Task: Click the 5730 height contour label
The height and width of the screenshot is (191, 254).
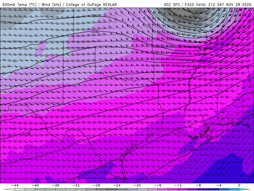Action: [26, 134]
